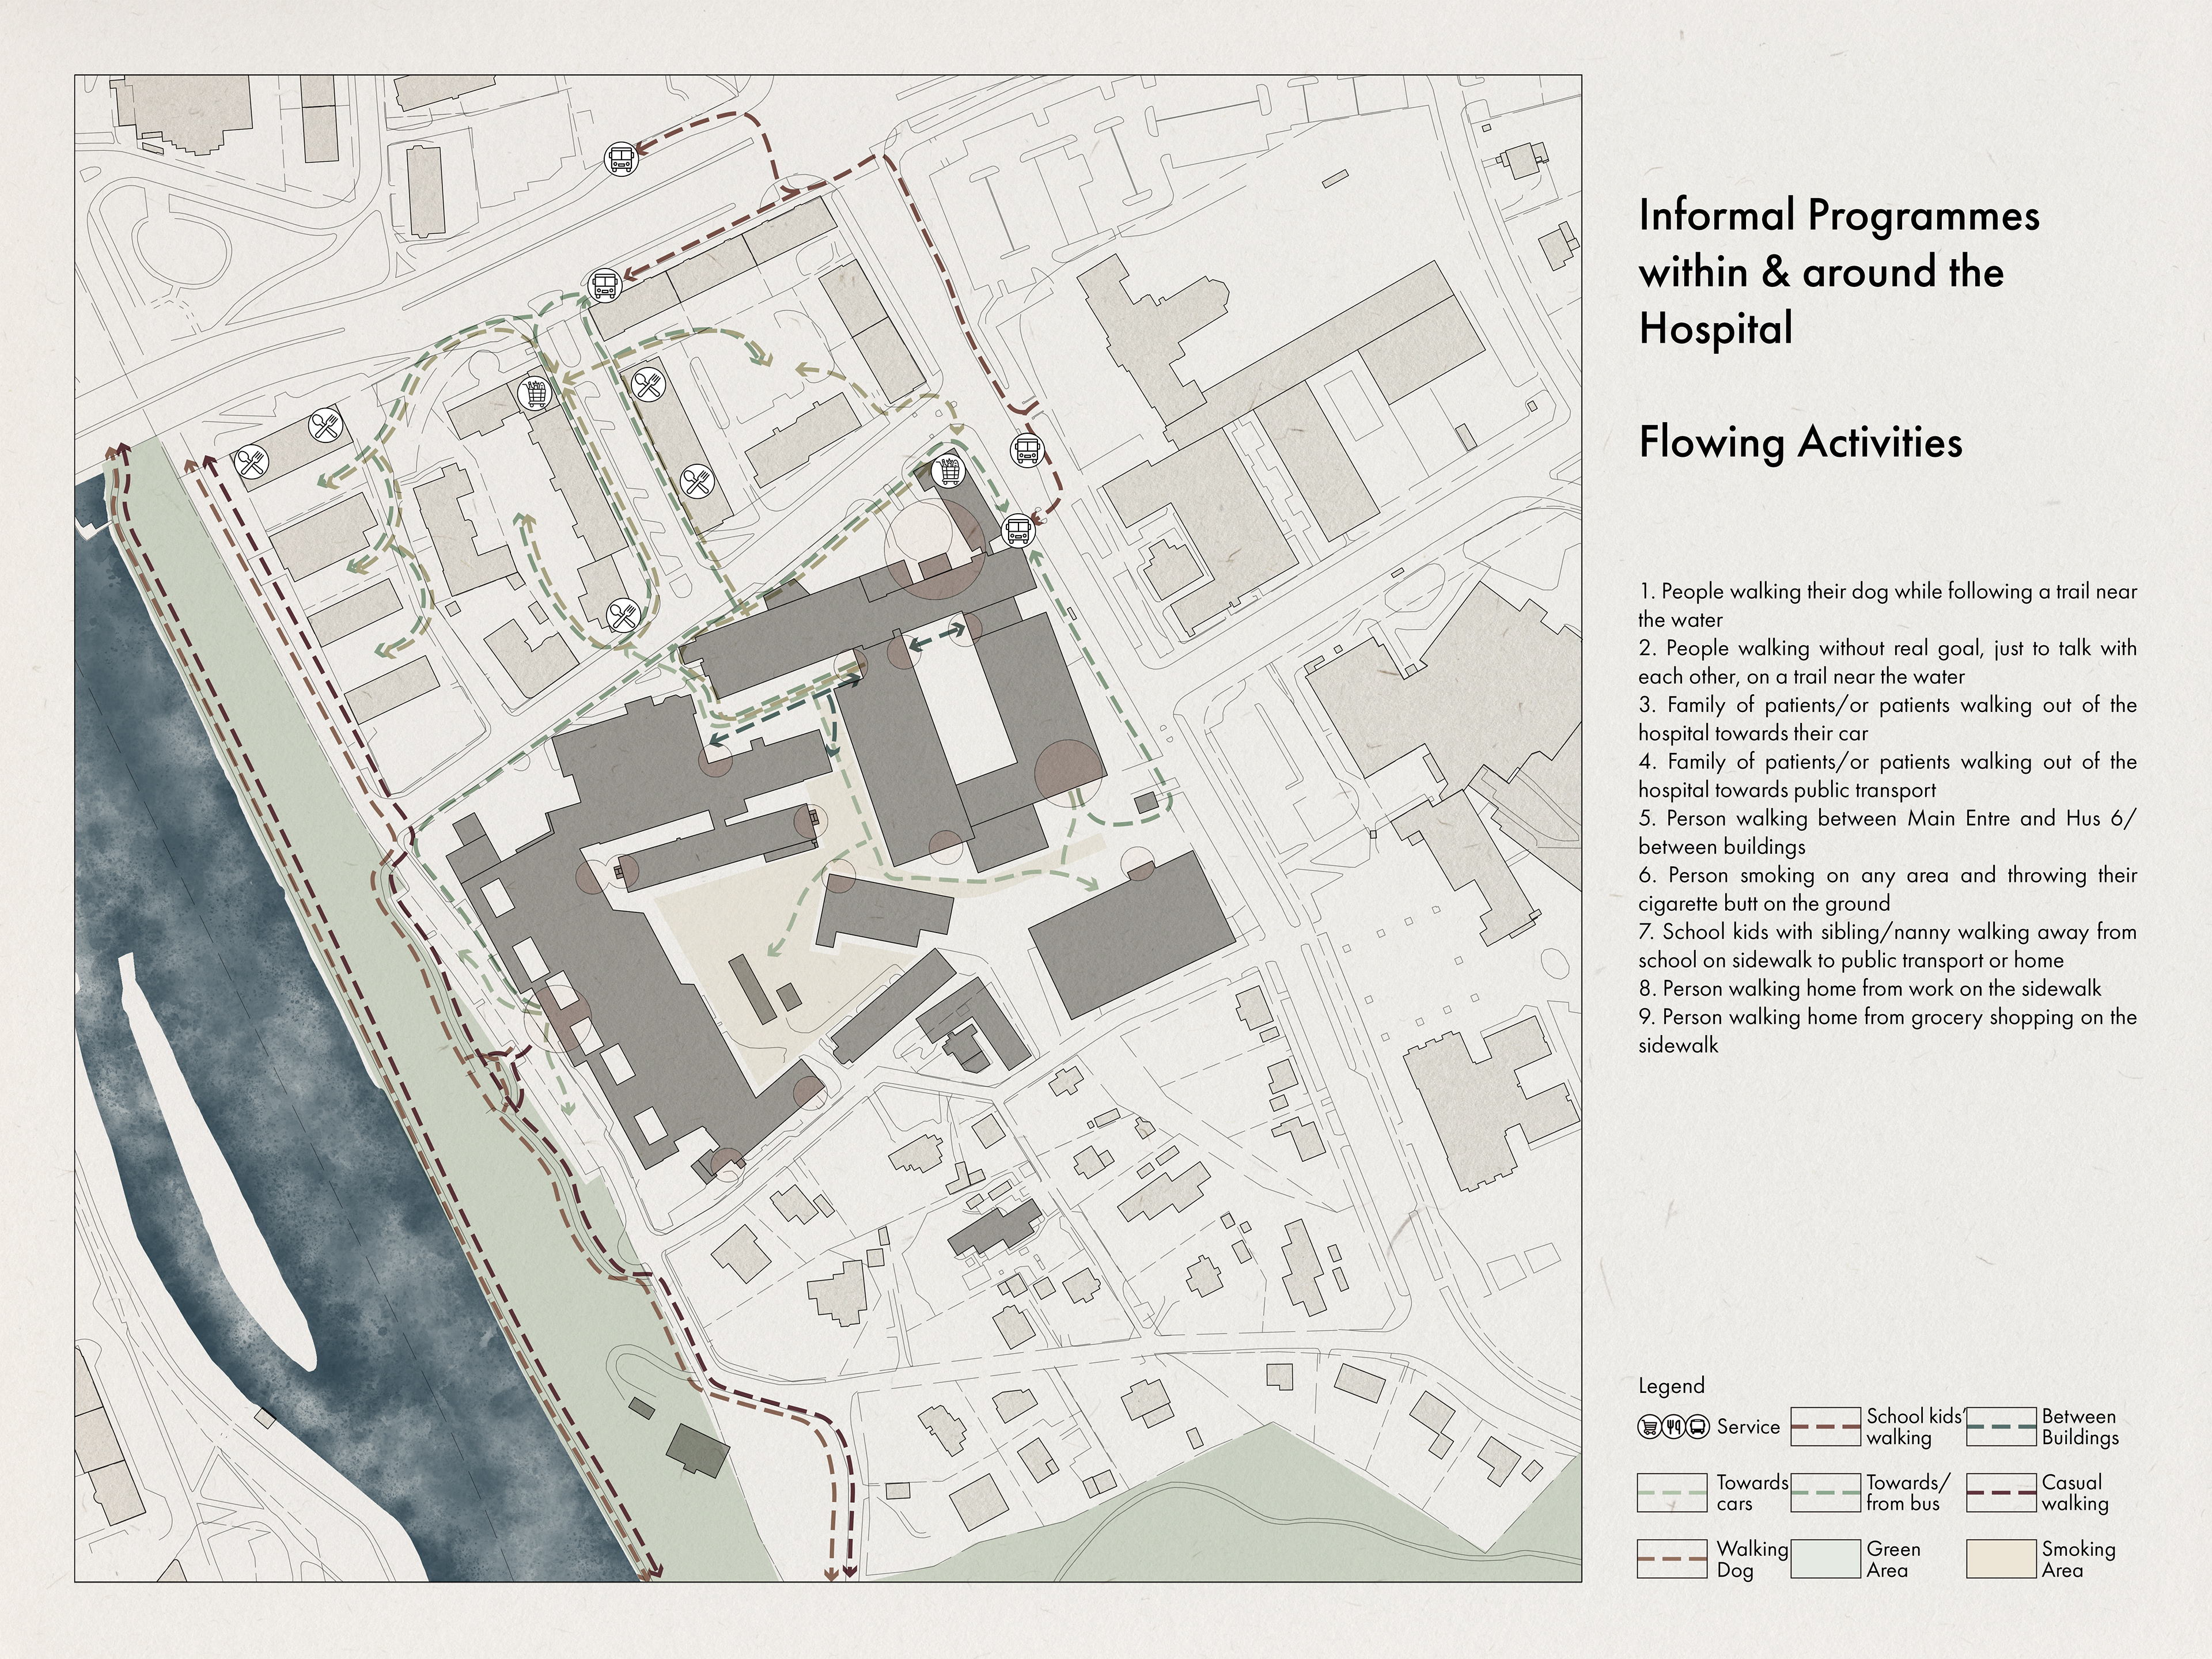
Task: Click restaurant icon at bottom of the looped path
Action: [x=623, y=615]
